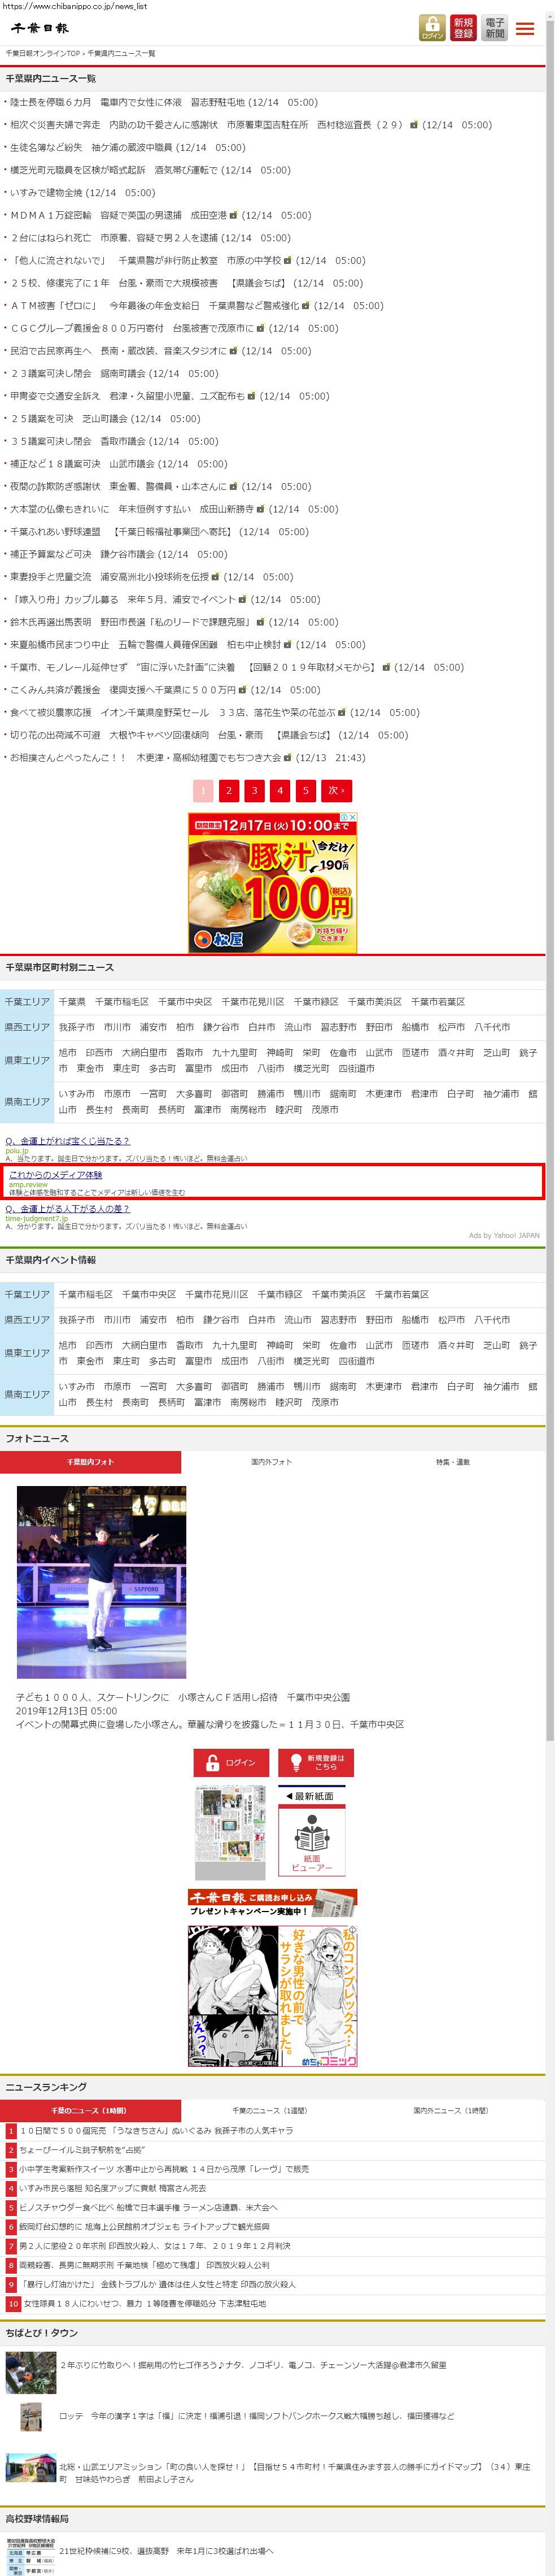
Task: Click the red ログイン button with lock
Action: coord(231,1762)
